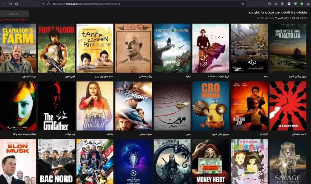
Task: Select the Terra Nova poster
Action: pos(172,48)
